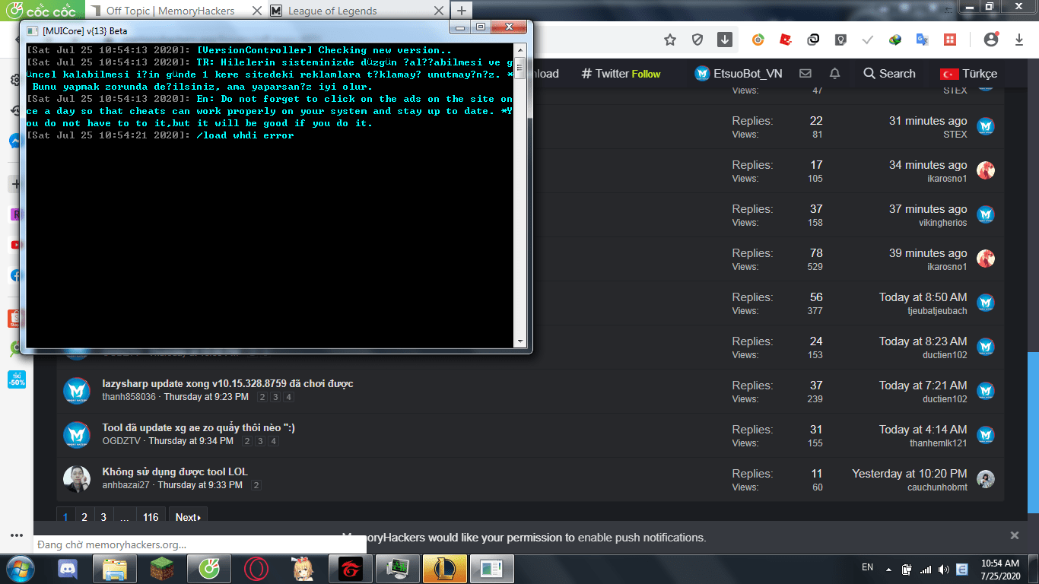This screenshot has height=584, width=1039.
Task: Open Discord from the taskbar
Action: point(68,569)
